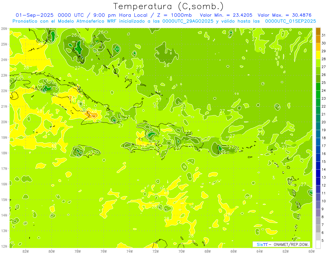This screenshot has width=331, height=255.
Task: Click the '26N' latitude axis label
Action: click(x=4, y=29)
